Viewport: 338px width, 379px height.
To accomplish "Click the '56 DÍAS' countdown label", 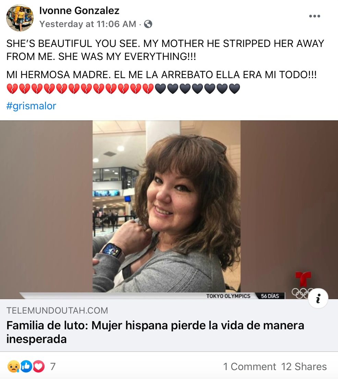I will click(x=270, y=296).
